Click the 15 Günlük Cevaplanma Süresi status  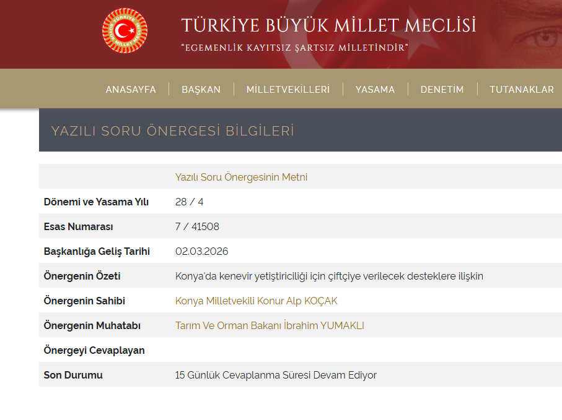pyautogui.click(x=276, y=375)
